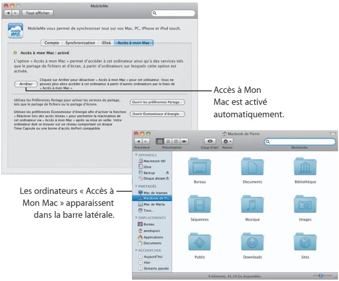
Task: Eject Disque distant
Action: (x=168, y=178)
